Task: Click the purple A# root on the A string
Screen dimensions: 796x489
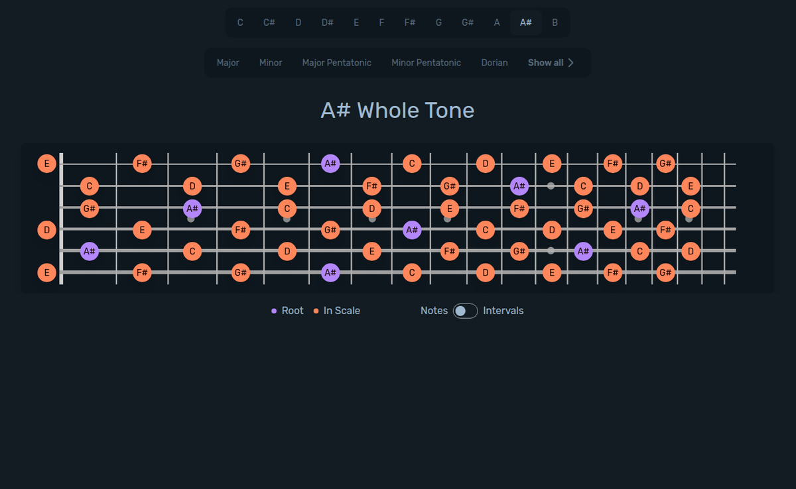Action: 90,251
